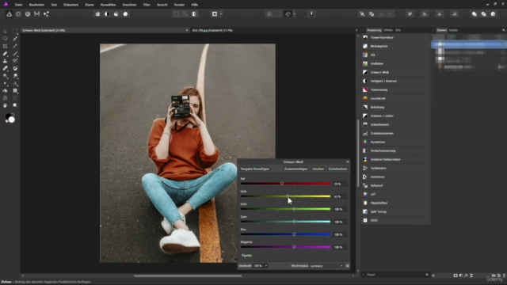The height and width of the screenshot is (285, 507).
Task: Select the Crop tool
Action: click(5, 46)
